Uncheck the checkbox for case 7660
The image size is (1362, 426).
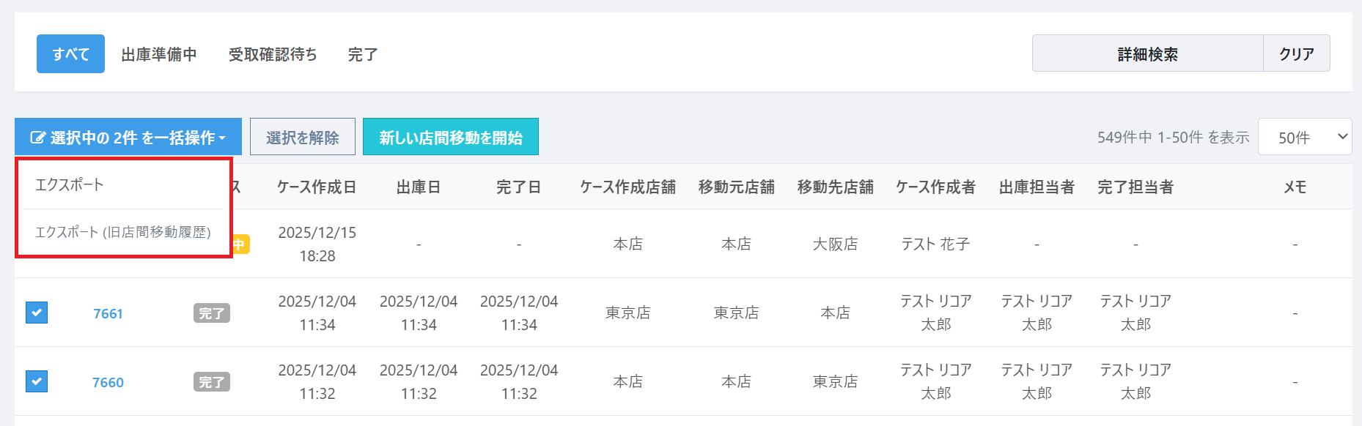[x=37, y=381]
